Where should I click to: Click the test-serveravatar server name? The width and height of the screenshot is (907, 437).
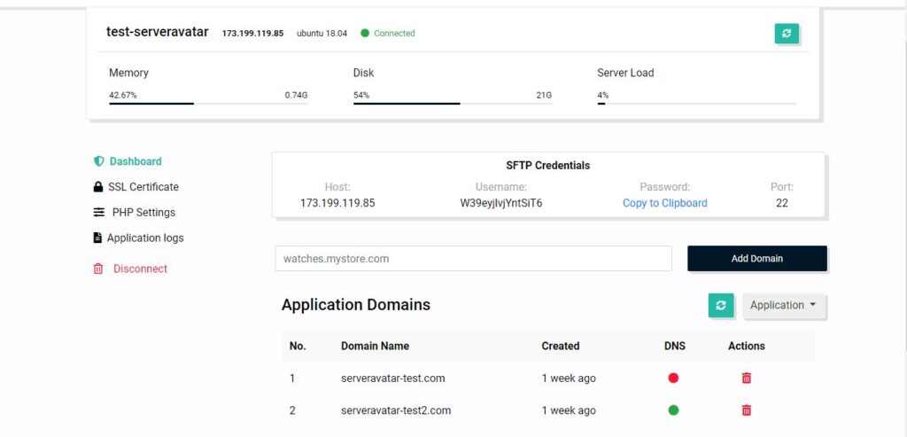click(158, 32)
